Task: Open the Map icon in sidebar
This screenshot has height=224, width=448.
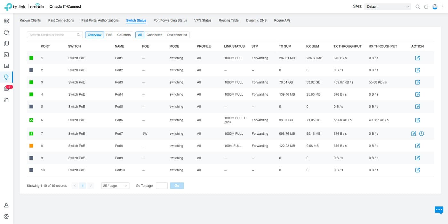Action: pyautogui.click(x=6, y=44)
